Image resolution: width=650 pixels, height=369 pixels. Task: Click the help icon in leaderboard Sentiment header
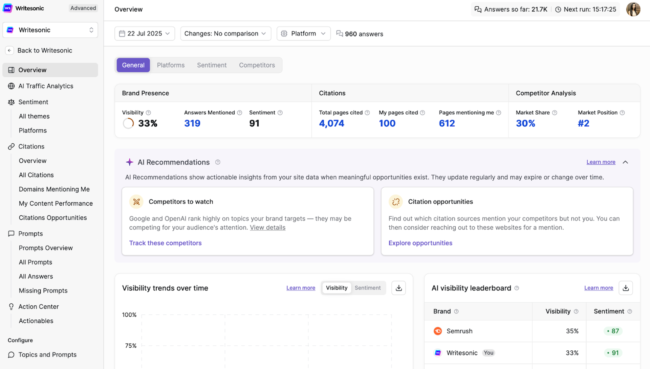pos(630,312)
